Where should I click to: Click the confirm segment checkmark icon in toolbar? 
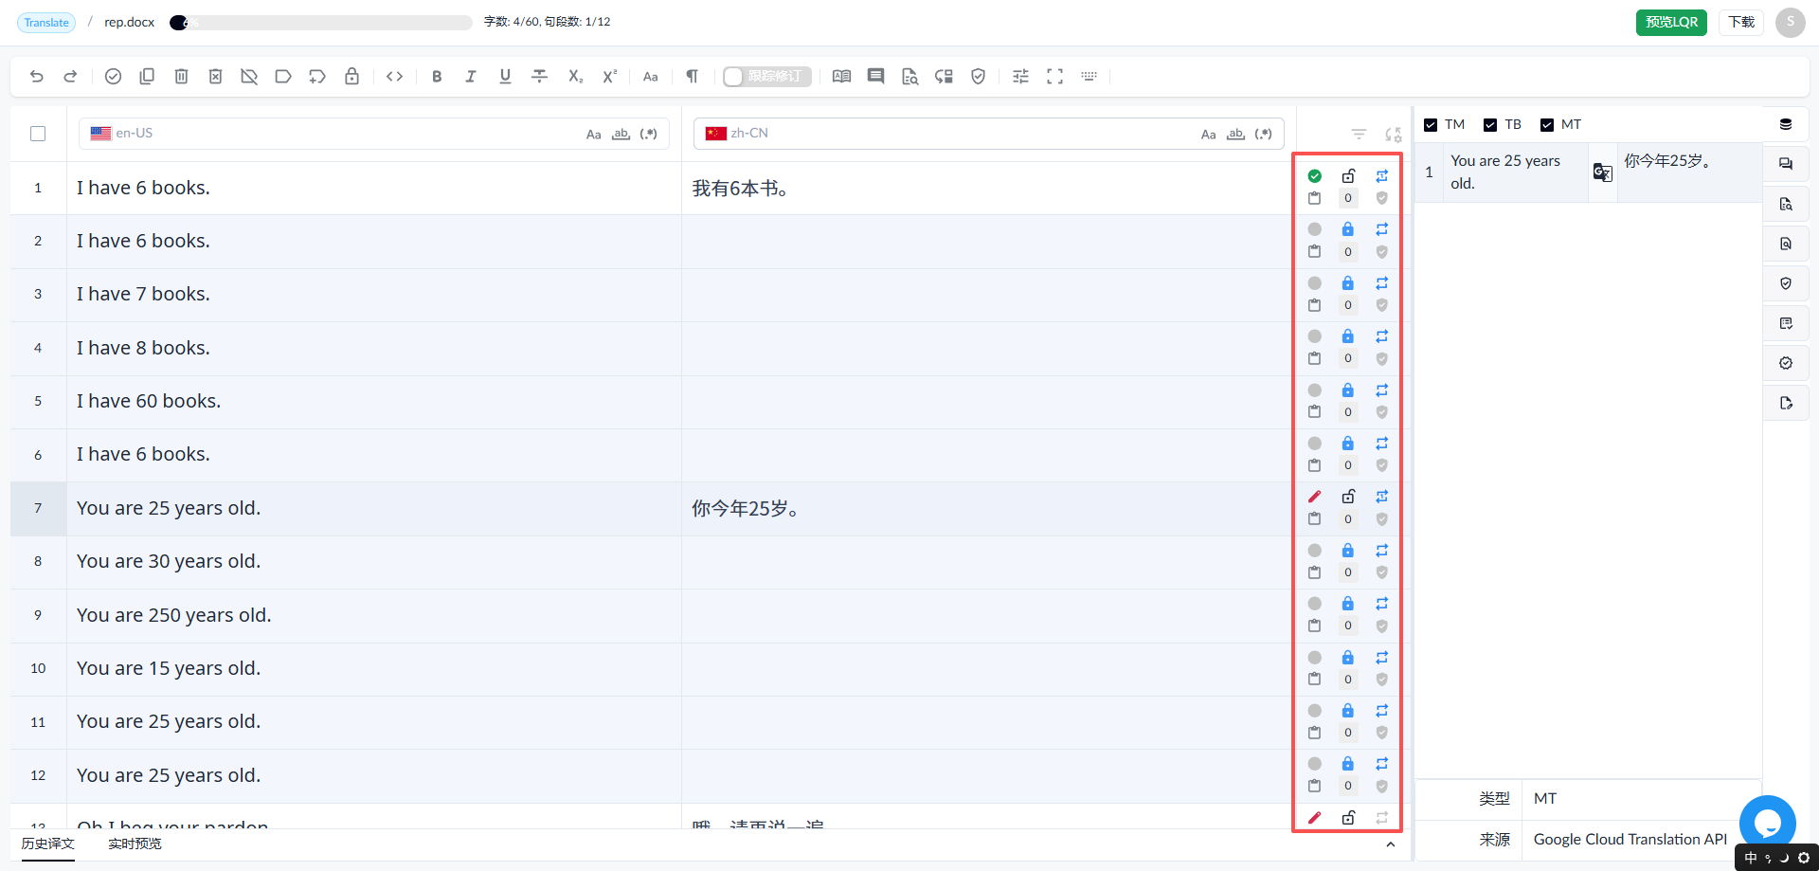[x=113, y=77]
